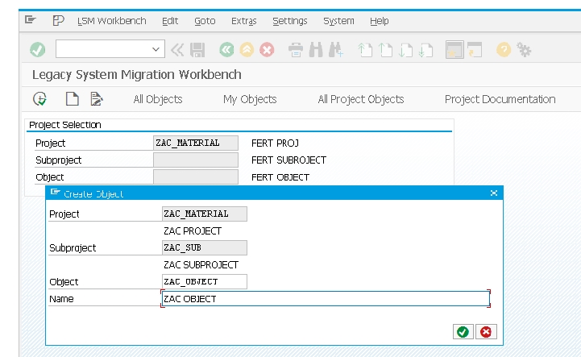Screen dimensions: 581x357
Task: Click the main Subproject empty field
Action: pos(196,160)
